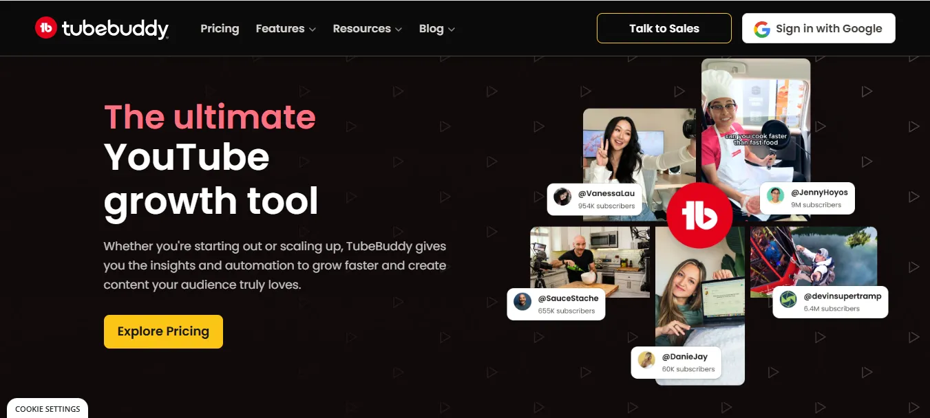Expand the Resources dropdown menu
930x418 pixels.
[367, 29]
